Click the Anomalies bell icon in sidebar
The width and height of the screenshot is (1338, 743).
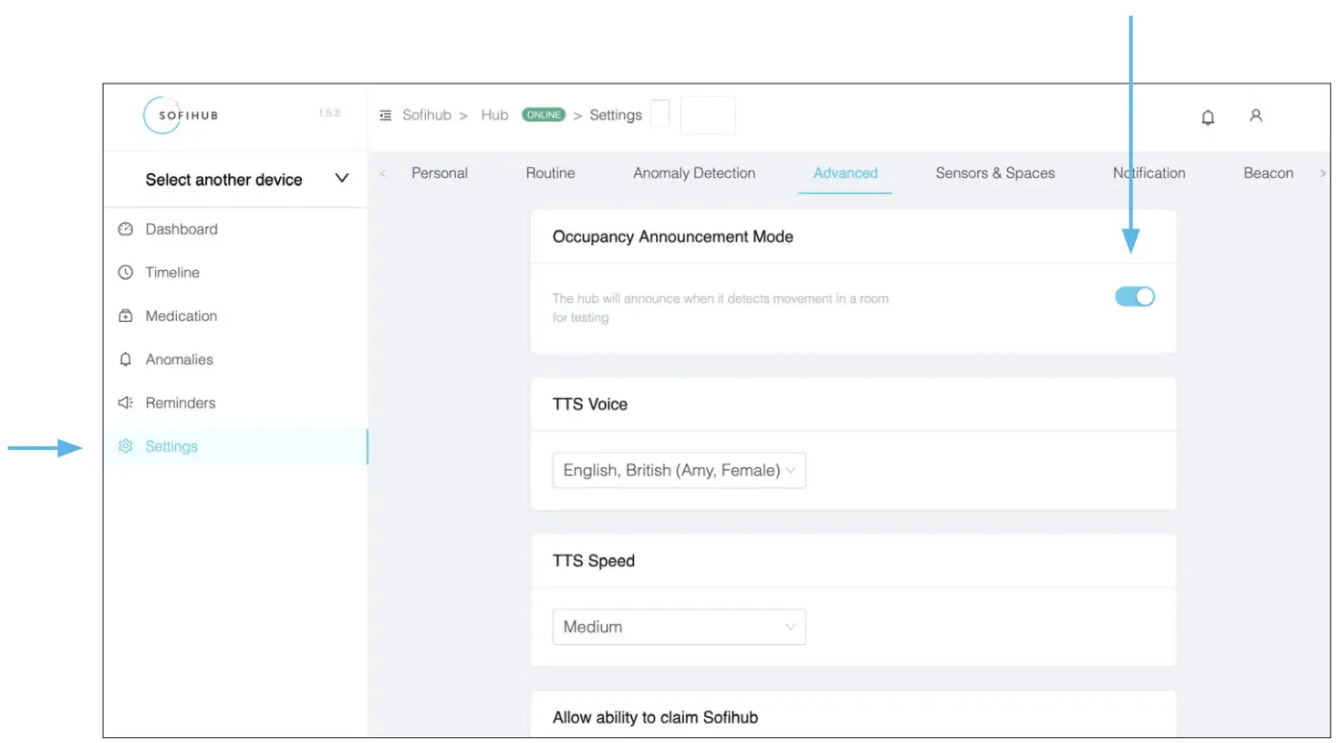coord(125,359)
